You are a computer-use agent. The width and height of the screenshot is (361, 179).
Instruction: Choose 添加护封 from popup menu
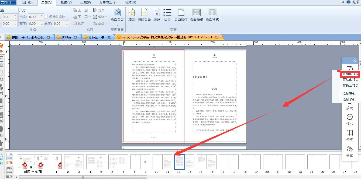coord(349,100)
